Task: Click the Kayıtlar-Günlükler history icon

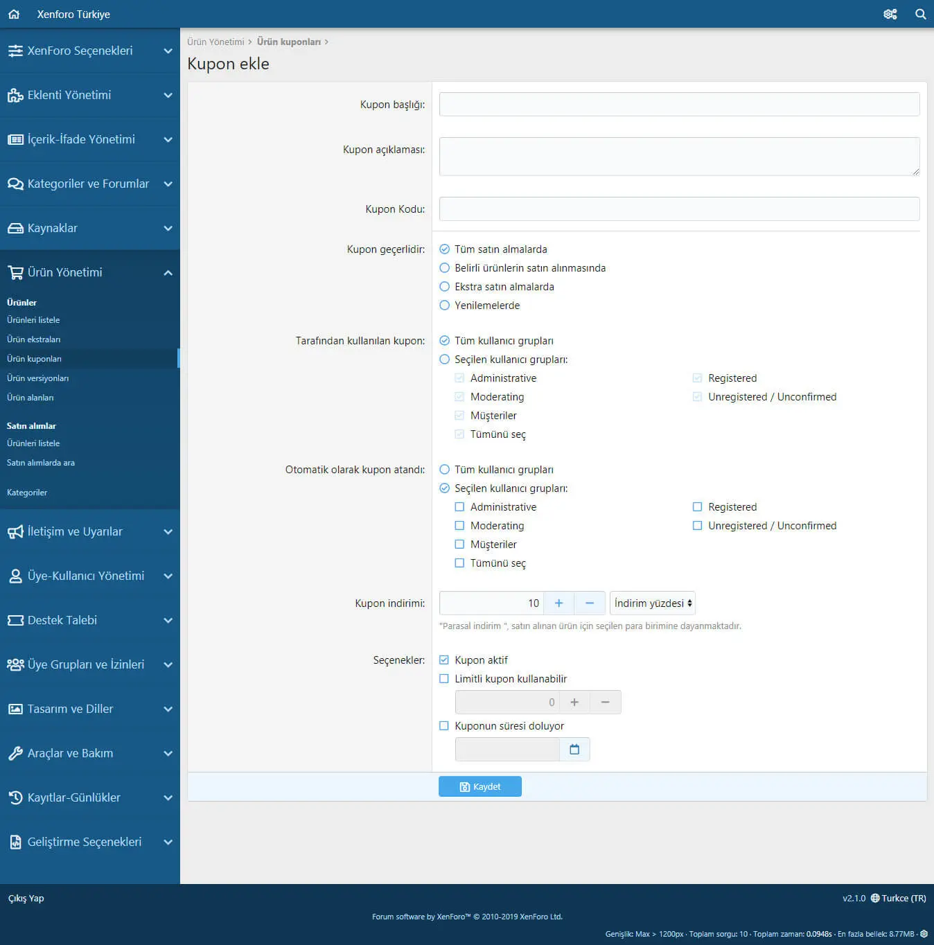Action: tap(15, 797)
